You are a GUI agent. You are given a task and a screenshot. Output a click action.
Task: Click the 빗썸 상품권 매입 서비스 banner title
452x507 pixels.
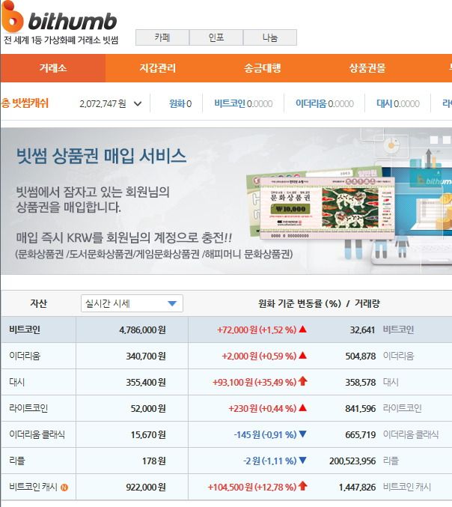101,157
